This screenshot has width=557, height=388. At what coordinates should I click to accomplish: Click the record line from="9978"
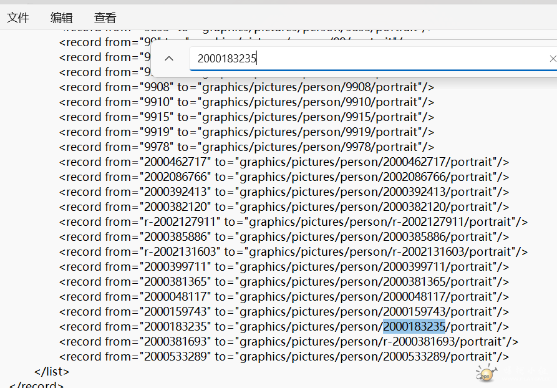pyautogui.click(x=247, y=147)
